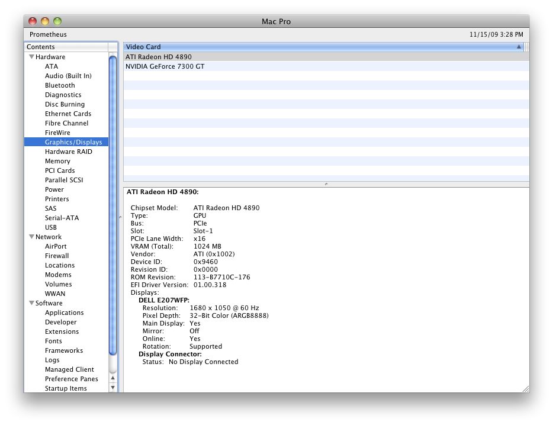Select the ATI Radeon HD 4890 row
The height and width of the screenshot is (425, 553).
[x=326, y=57]
